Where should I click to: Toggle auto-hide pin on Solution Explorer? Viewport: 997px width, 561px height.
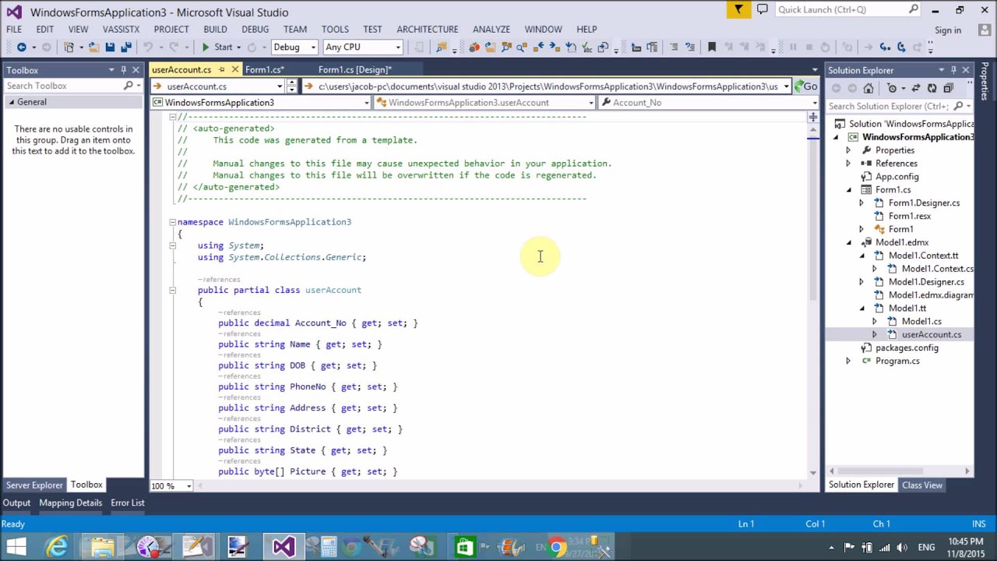(x=953, y=70)
